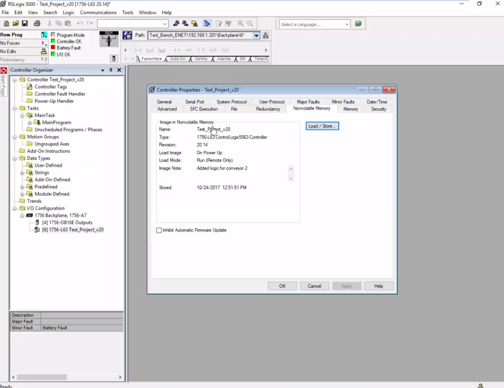The width and height of the screenshot is (504, 388).
Task: Click the Print icon in toolbar
Action: [x=37, y=24]
